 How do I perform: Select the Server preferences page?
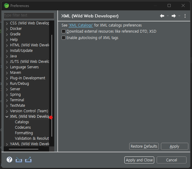15,89
